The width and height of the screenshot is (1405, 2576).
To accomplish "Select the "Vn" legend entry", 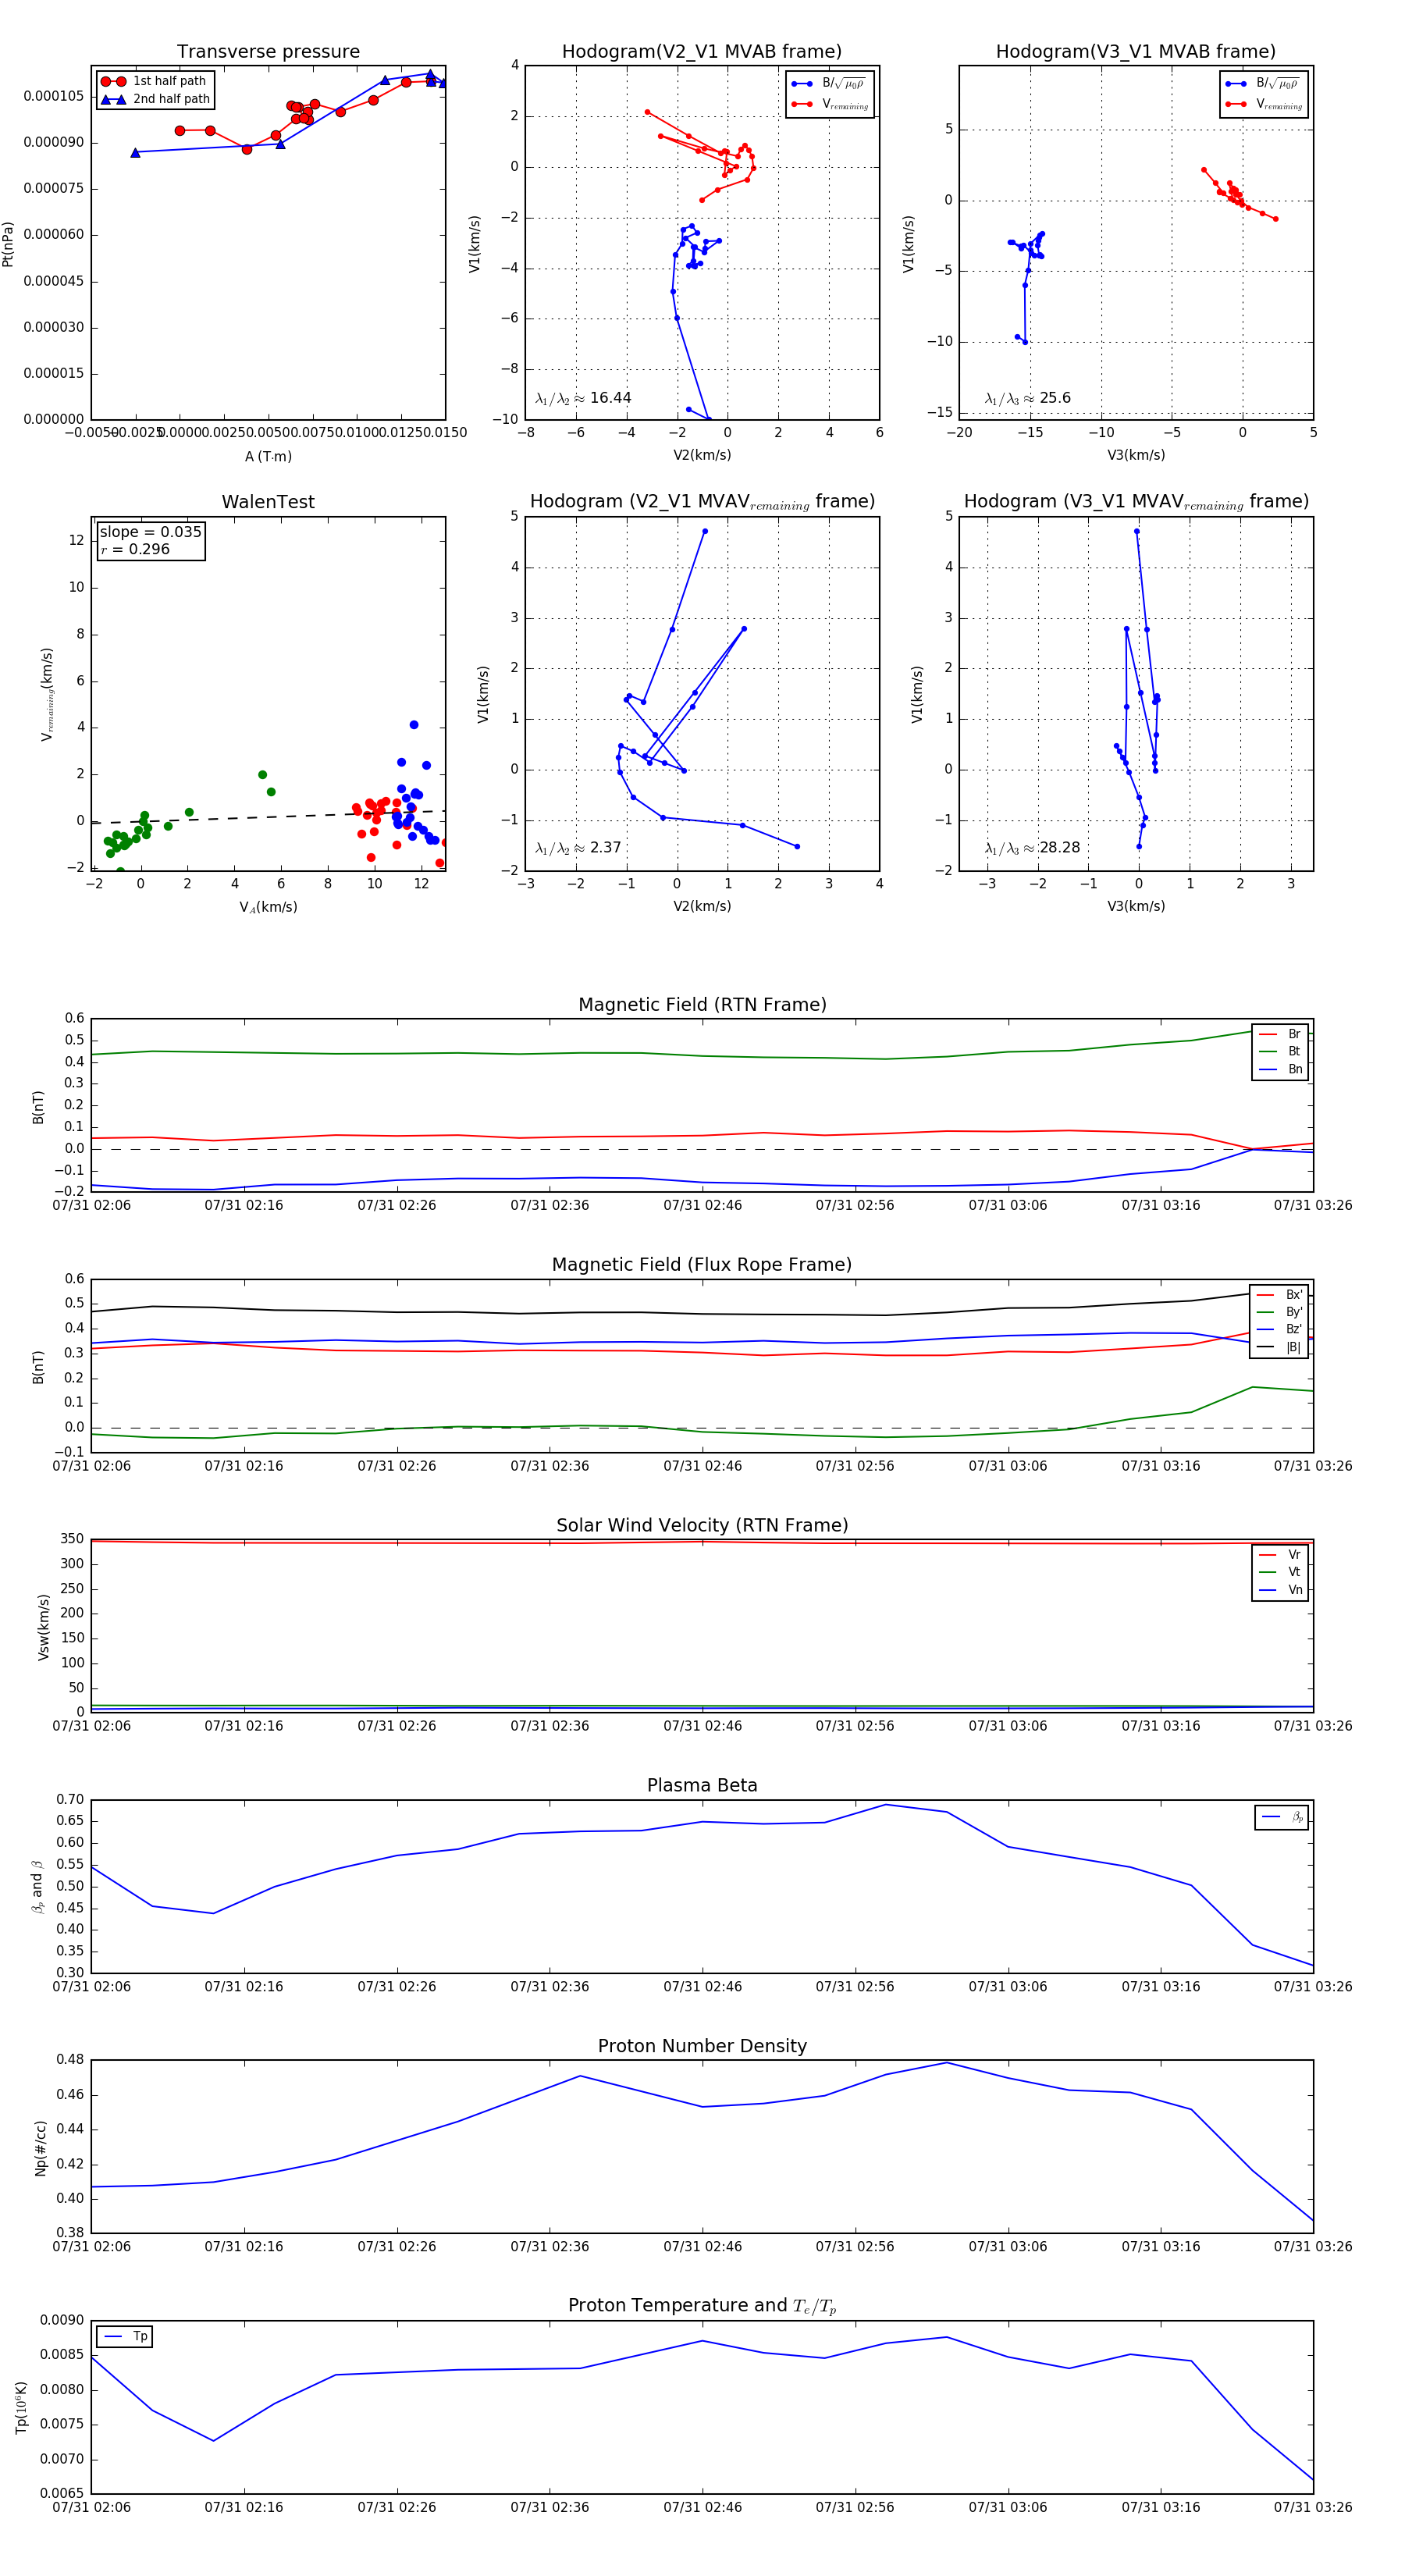I will pos(1280,1590).
